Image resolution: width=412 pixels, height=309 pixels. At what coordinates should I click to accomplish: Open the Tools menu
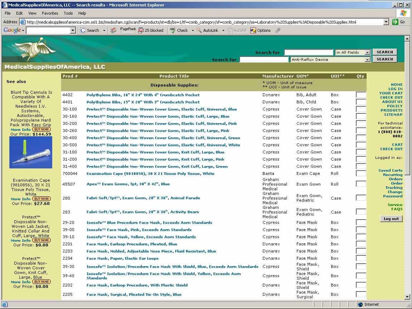pyautogui.click(x=68, y=13)
